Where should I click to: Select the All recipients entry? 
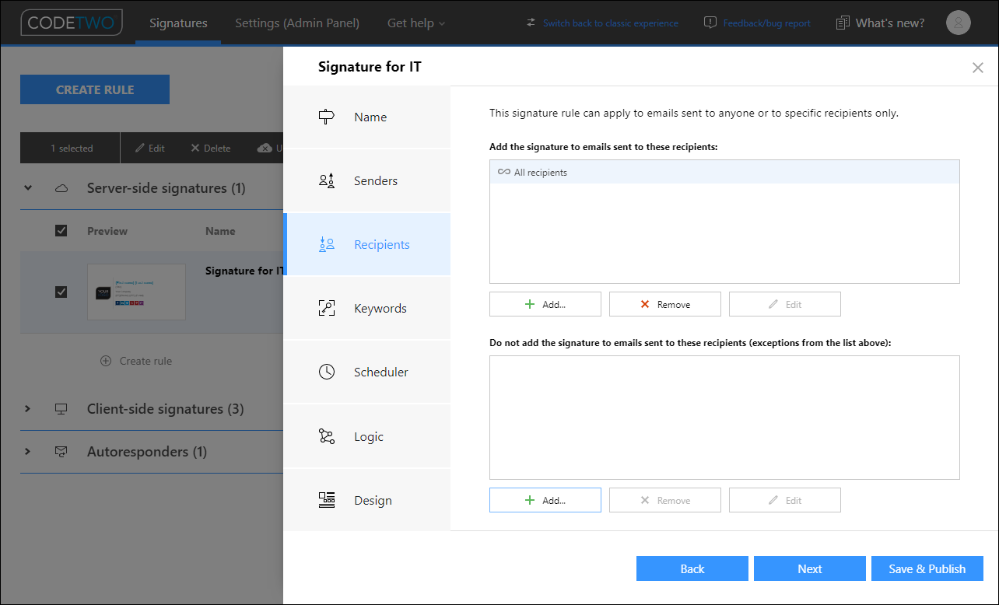coord(724,172)
